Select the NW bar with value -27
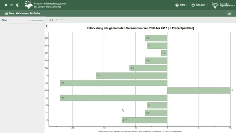 coord(113,83)
